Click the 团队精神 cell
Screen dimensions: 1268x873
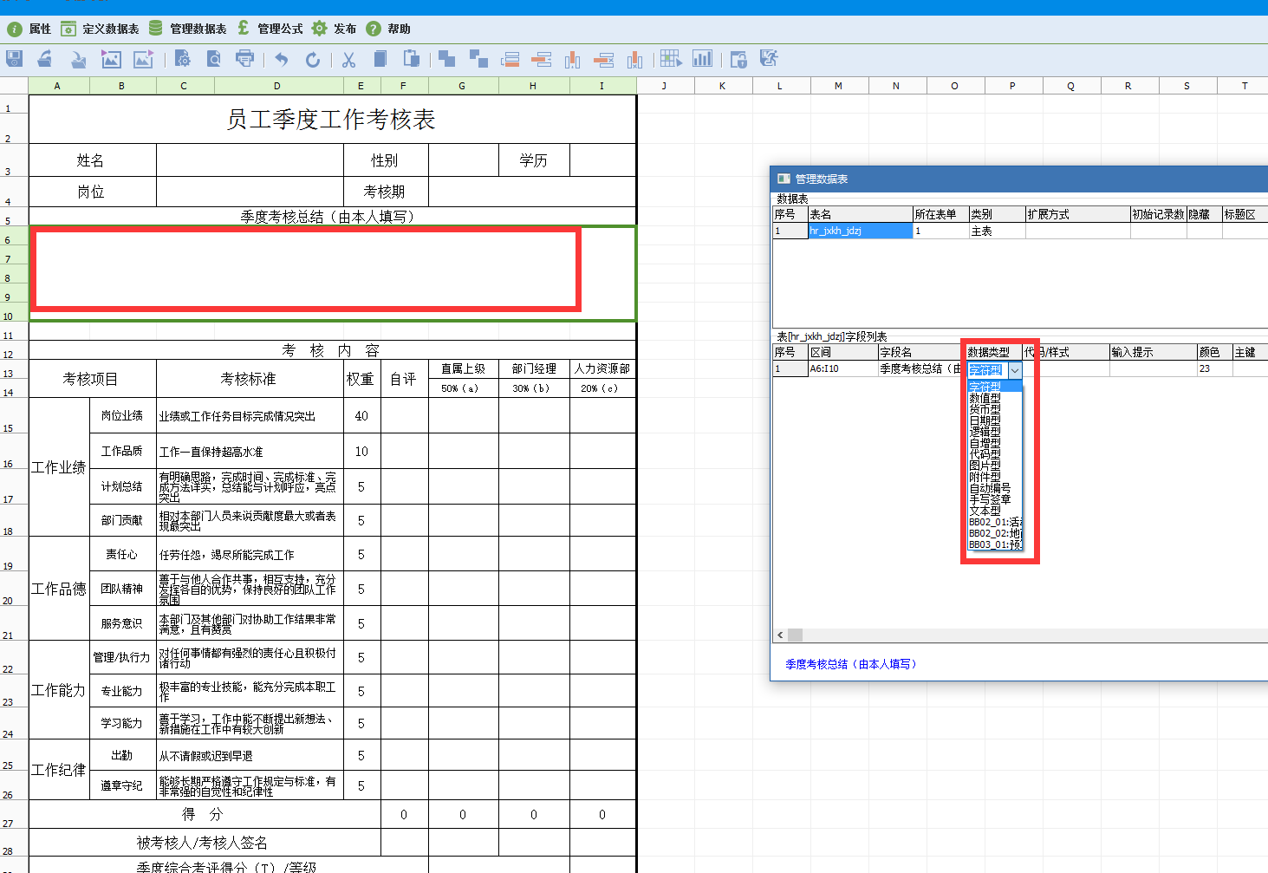click(122, 589)
